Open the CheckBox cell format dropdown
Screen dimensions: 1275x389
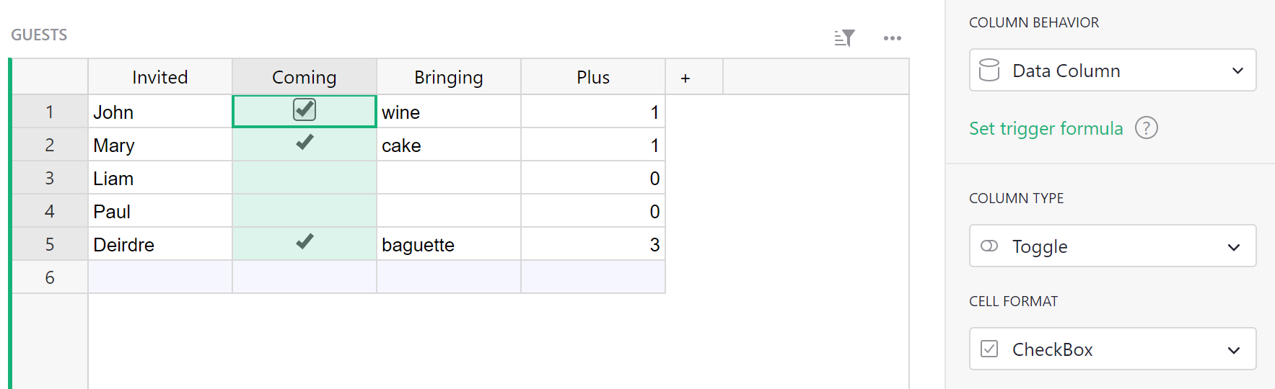[x=1113, y=349]
